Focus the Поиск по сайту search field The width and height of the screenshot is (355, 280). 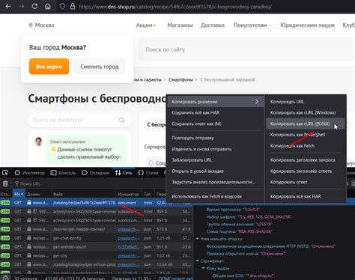click(x=246, y=49)
